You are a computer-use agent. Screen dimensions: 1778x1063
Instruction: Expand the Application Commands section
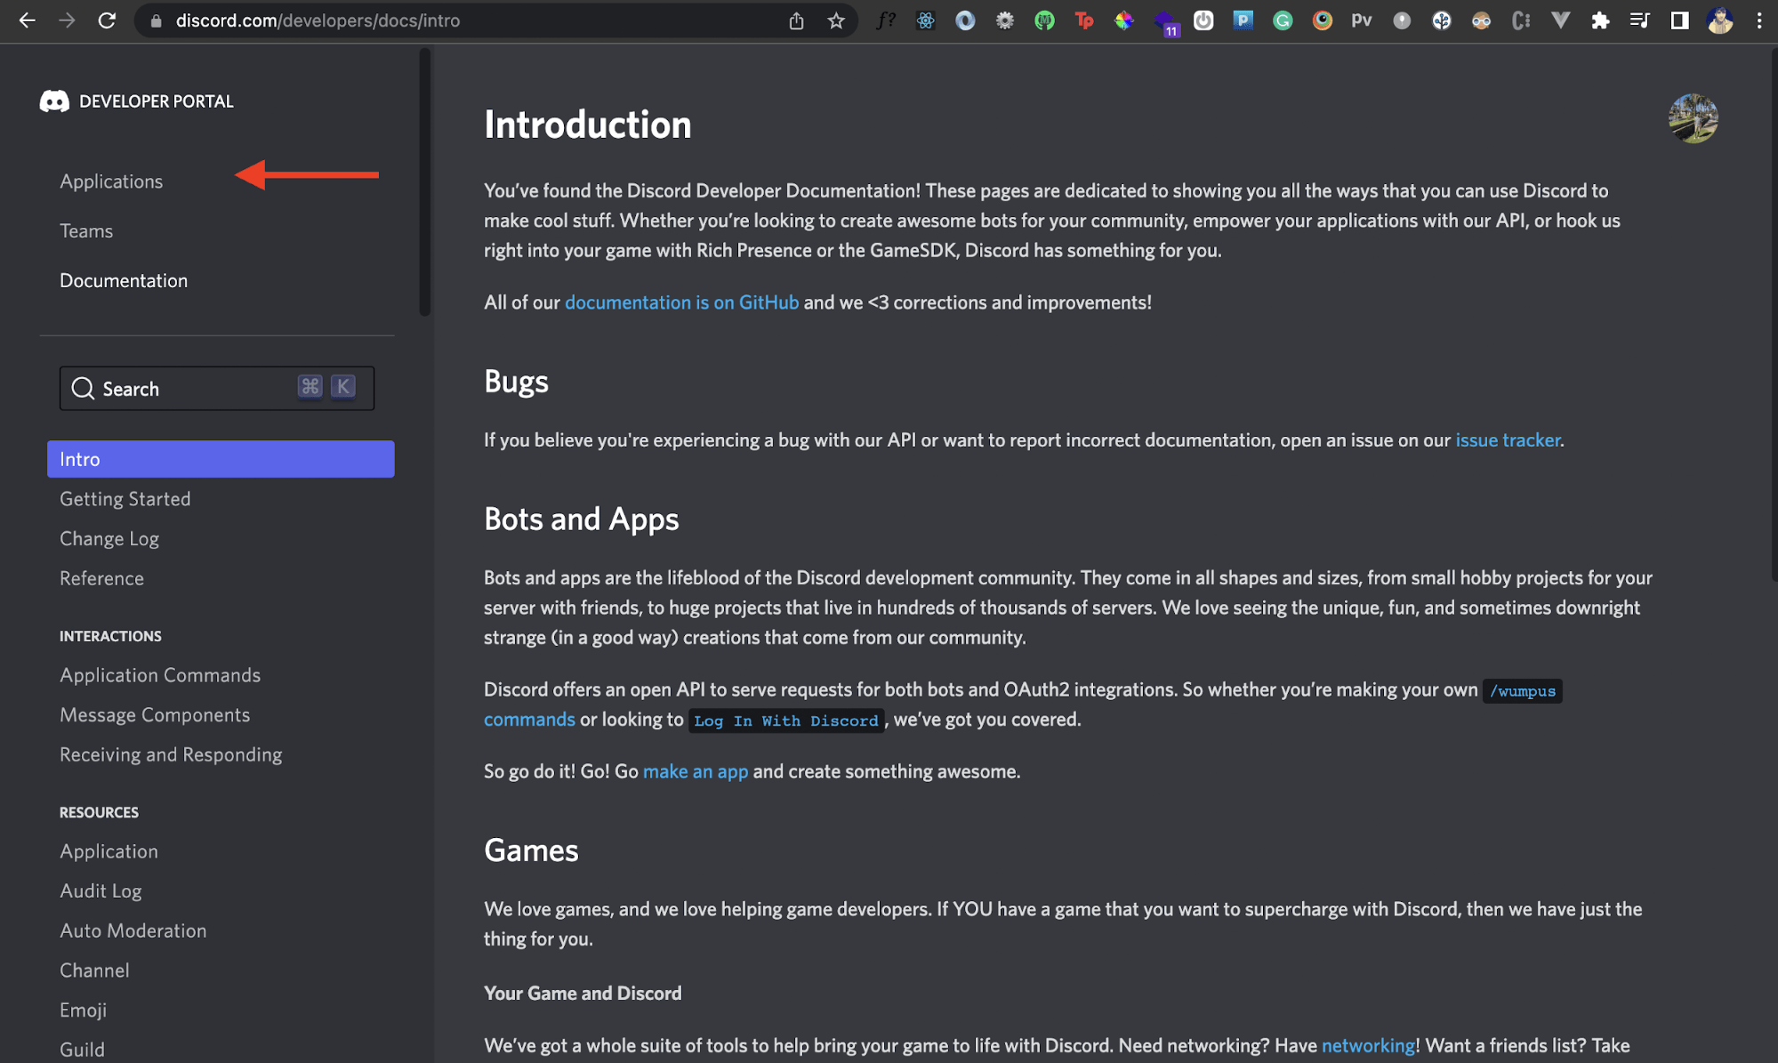pos(161,674)
